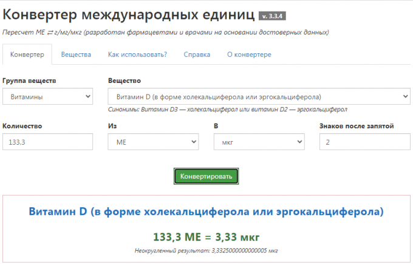The image size is (413, 264).
Task: Expand the Группа веществ dropdown showing Витамины
Action: [47, 96]
